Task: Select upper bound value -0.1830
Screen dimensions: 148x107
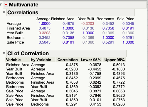Action: [118, 69]
